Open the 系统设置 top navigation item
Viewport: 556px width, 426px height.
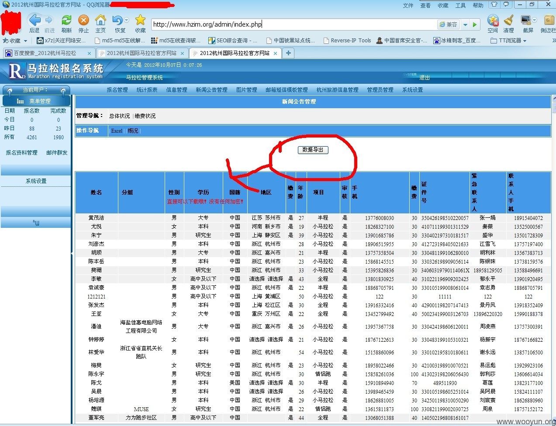coord(412,89)
